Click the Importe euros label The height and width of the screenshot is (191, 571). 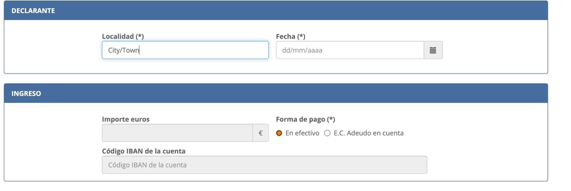125,119
